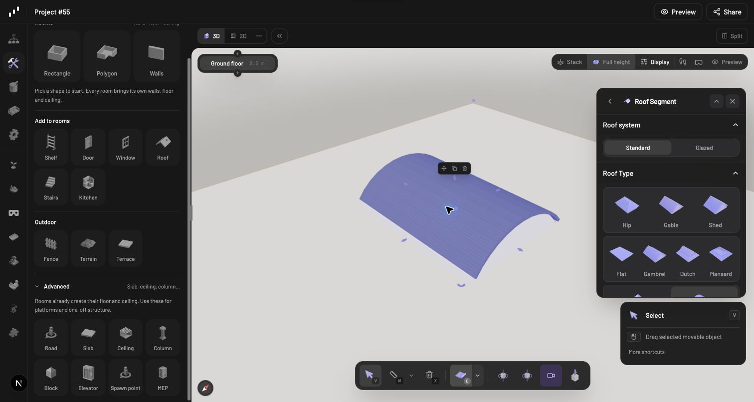Viewport: 754px width, 402px height.
Task: Select the Fence outdoor tool
Action: (x=51, y=248)
